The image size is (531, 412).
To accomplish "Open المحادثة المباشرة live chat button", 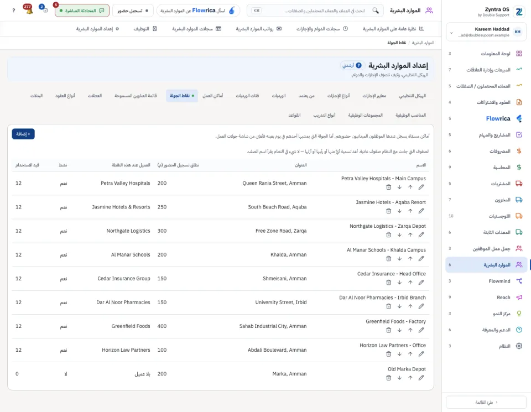I will pyautogui.click(x=82, y=11).
